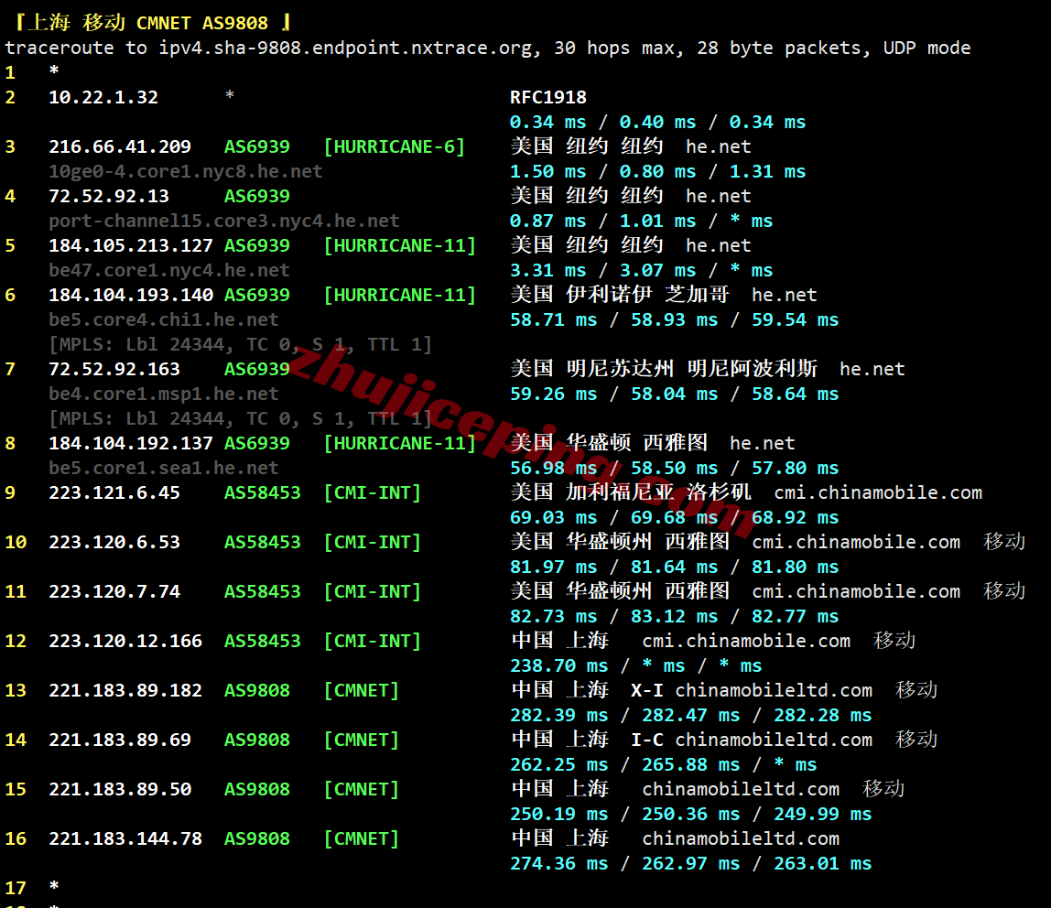The height and width of the screenshot is (908, 1051).
Task: Click hostname be5.core1.sea1.he.net
Action: tap(164, 469)
